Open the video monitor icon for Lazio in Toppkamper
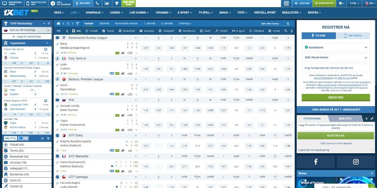 (x=46, y=49)
